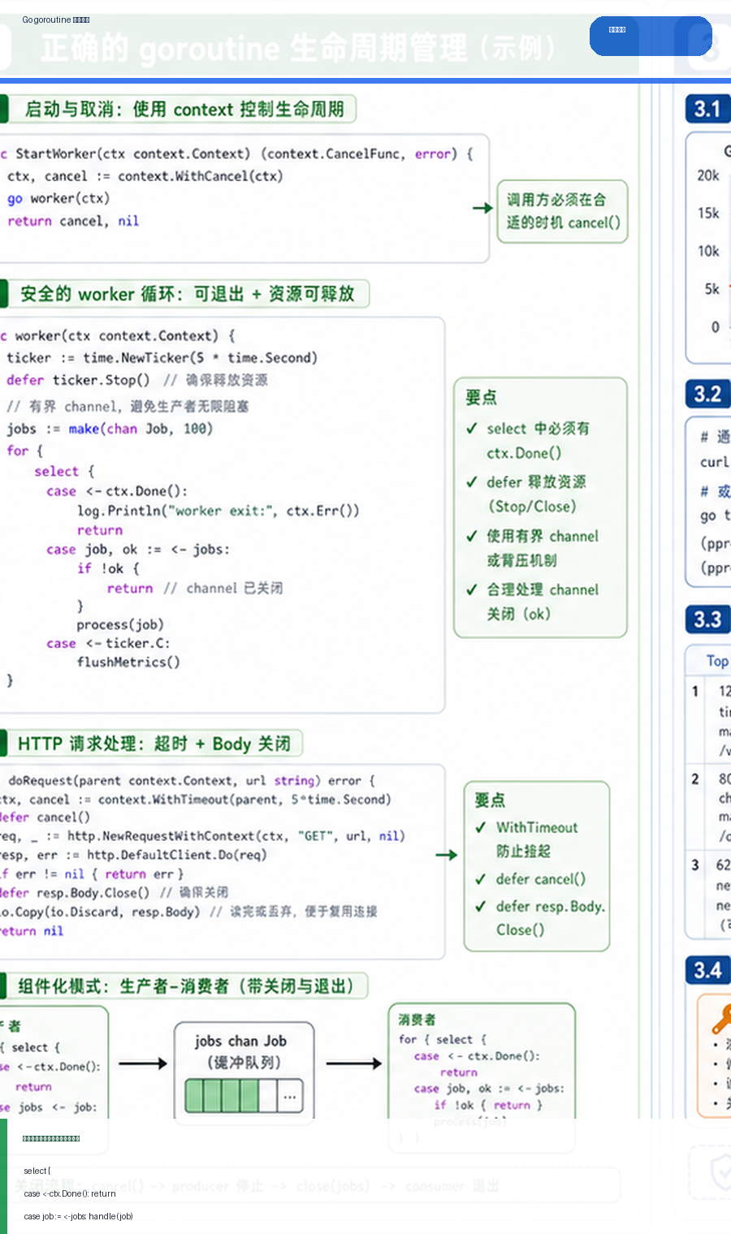The image size is (731, 1234).
Task: Click the "3.4" section badge
Action: (x=707, y=970)
